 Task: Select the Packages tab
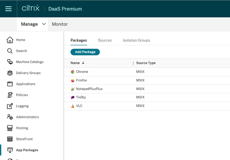[x=79, y=40]
